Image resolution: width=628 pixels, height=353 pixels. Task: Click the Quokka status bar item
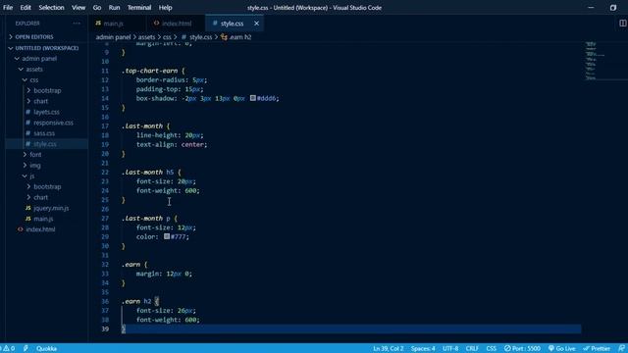click(x=46, y=348)
